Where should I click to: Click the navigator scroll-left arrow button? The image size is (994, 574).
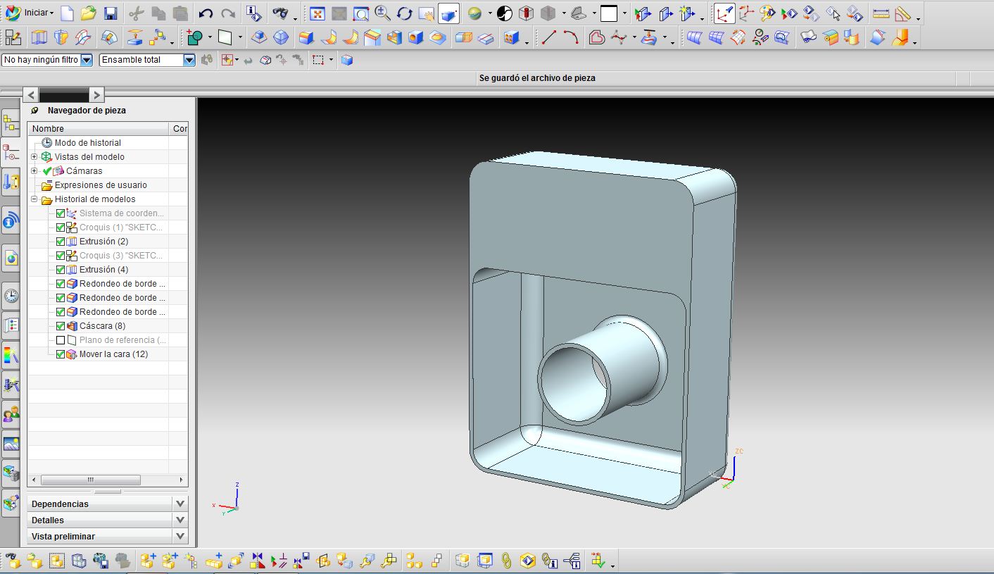[x=31, y=94]
